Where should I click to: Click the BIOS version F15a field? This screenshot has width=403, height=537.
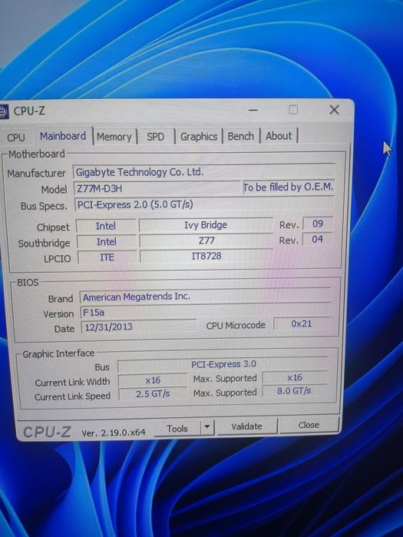tap(205, 312)
